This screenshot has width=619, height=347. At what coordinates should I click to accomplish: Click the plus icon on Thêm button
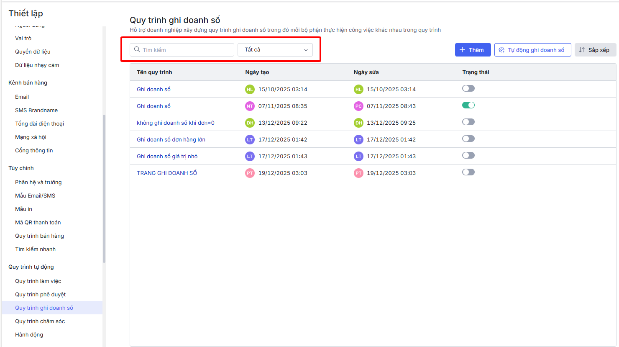[462, 50]
